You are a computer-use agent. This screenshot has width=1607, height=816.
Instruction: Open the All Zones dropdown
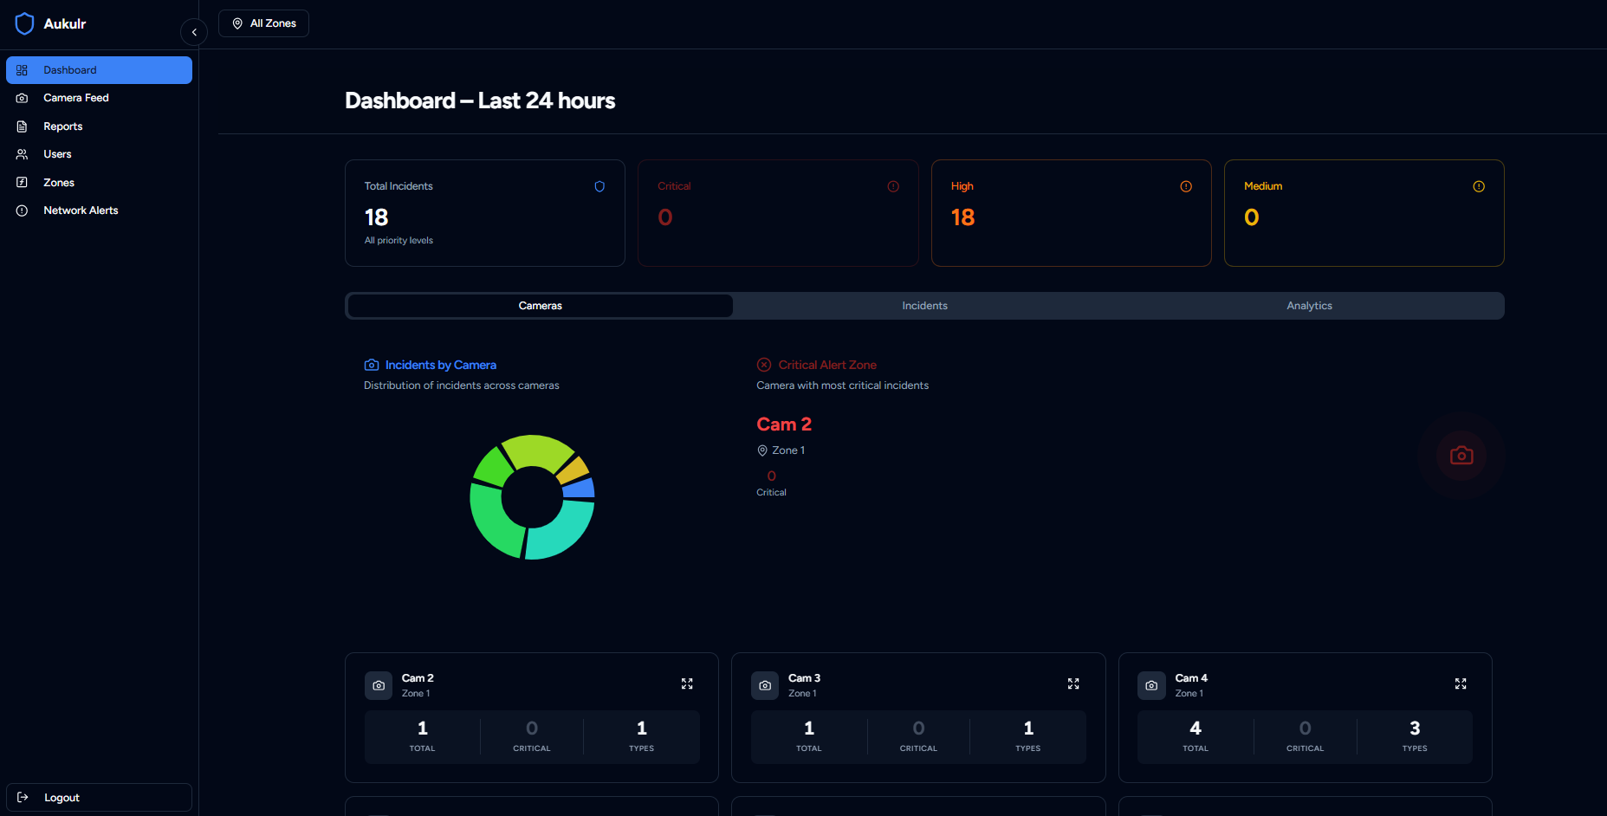point(263,23)
